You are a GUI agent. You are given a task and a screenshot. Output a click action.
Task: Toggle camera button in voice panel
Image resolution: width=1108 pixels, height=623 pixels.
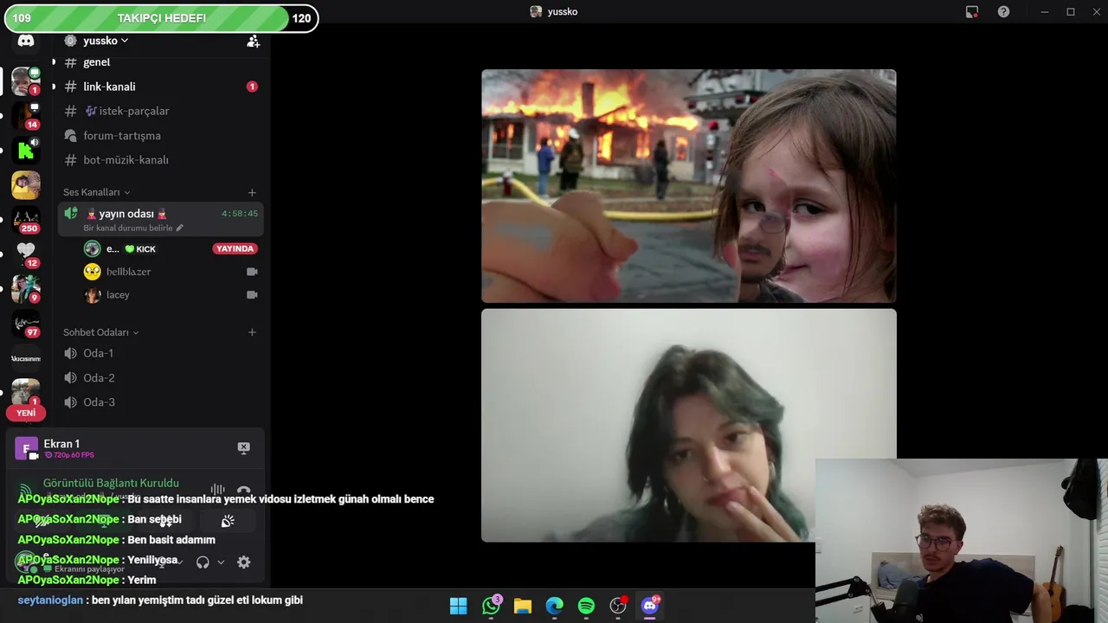tap(42, 521)
